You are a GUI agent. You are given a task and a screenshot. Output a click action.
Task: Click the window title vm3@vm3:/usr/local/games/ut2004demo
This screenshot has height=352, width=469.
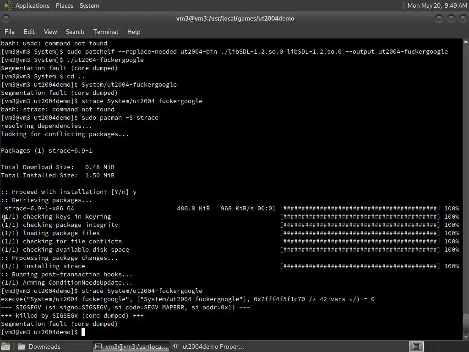click(x=235, y=18)
